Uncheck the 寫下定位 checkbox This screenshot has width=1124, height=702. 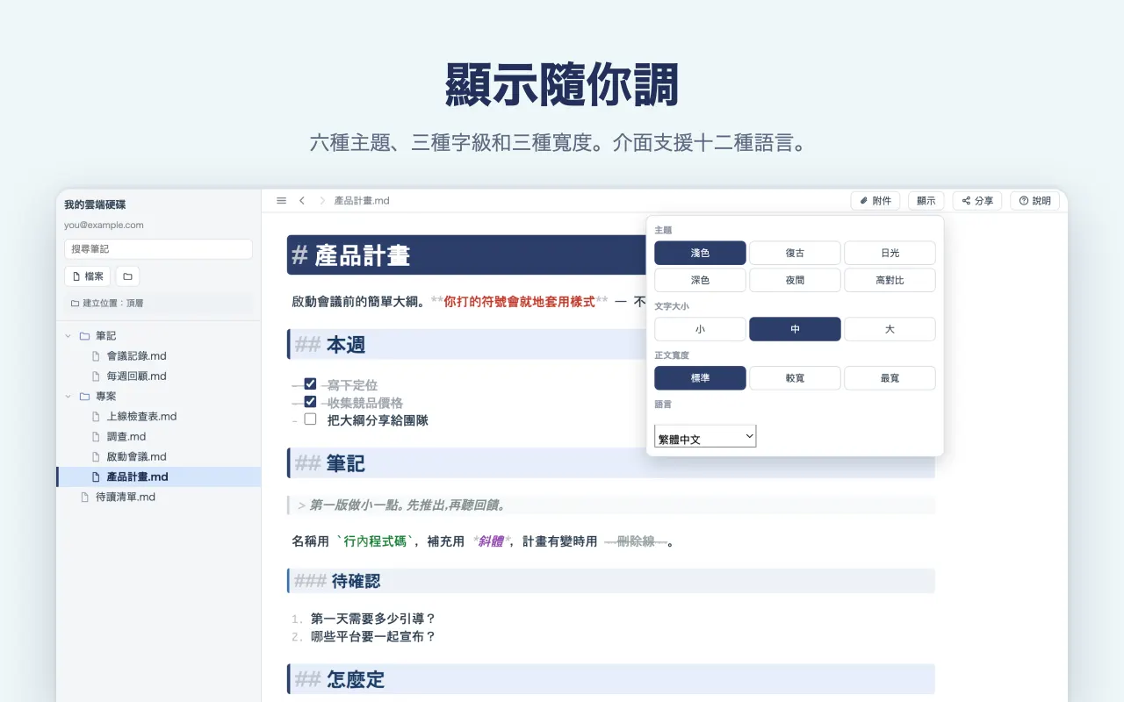click(x=310, y=383)
